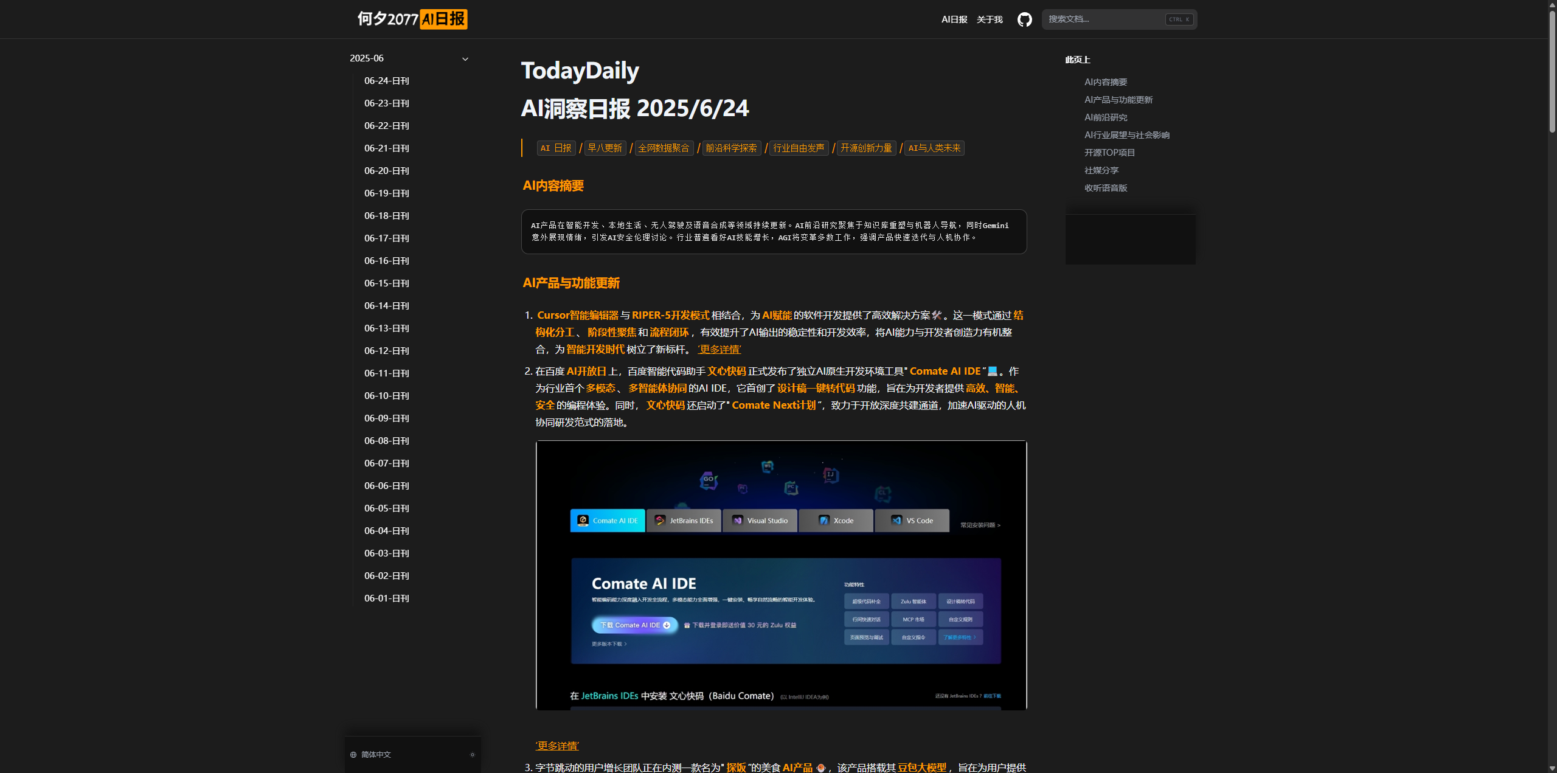Open the AI日报 navigation item
The height and width of the screenshot is (773, 1557).
[954, 19]
